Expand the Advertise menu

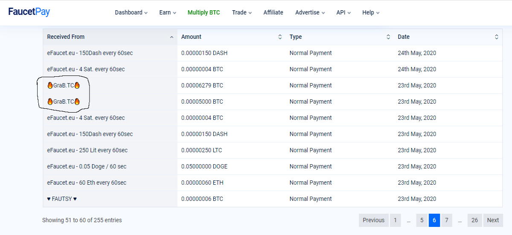point(310,12)
